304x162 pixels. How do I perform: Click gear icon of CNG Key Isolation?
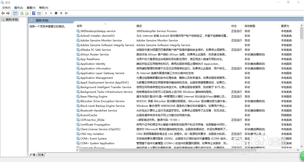(x=78, y=134)
